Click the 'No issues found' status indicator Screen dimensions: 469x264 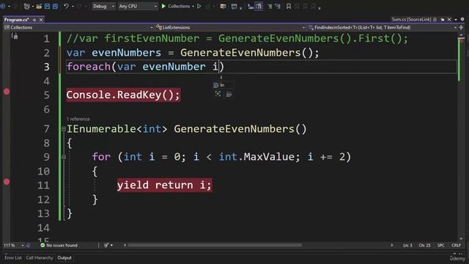pos(59,245)
